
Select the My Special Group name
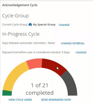click(x=44, y=25)
